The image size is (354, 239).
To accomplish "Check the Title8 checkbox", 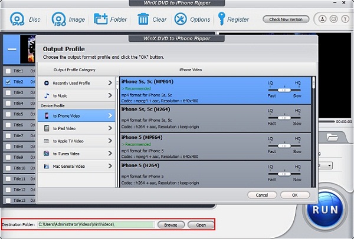I will coord(8,147).
